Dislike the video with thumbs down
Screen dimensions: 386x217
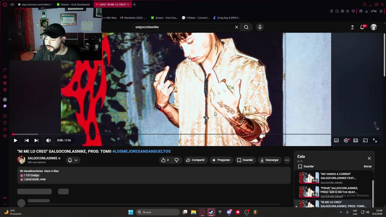pyautogui.click(x=177, y=160)
